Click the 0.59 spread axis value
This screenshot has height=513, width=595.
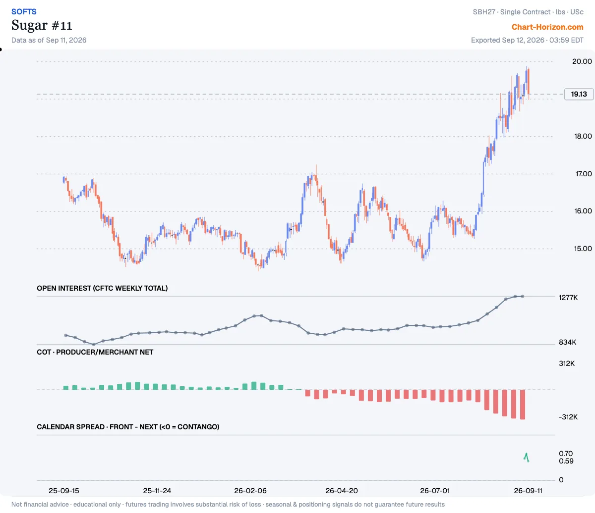(566, 461)
